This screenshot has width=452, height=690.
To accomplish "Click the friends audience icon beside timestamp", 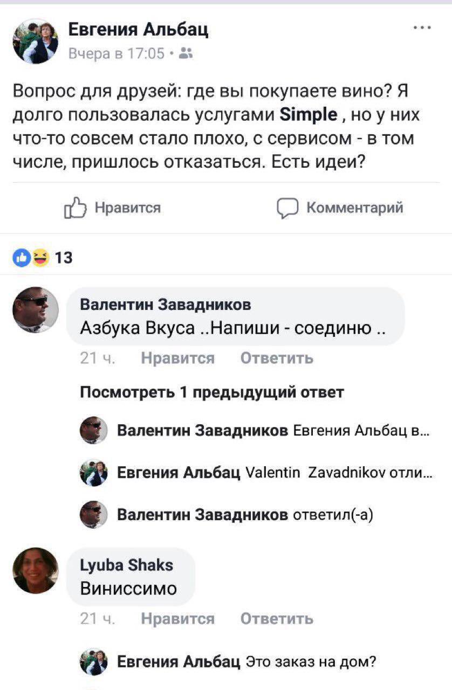I will [186, 53].
